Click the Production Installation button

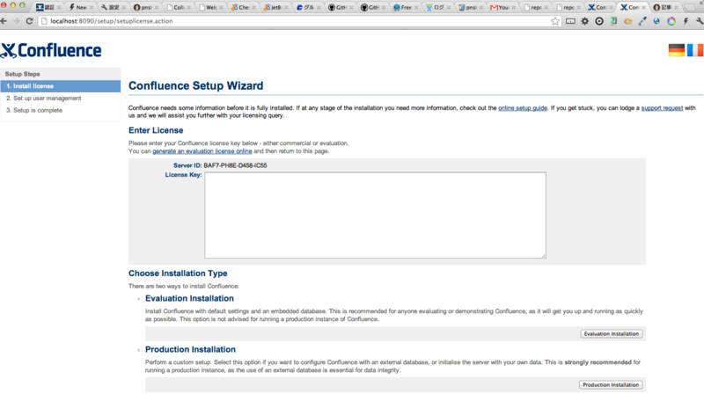pos(611,385)
